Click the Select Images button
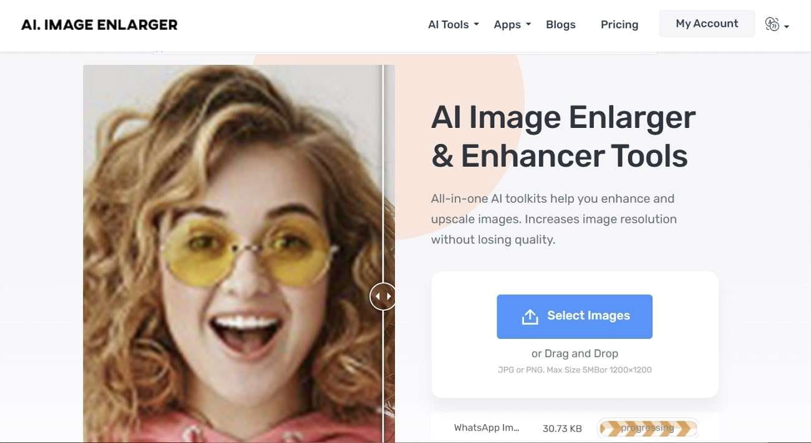This screenshot has height=443, width=811. tap(574, 316)
